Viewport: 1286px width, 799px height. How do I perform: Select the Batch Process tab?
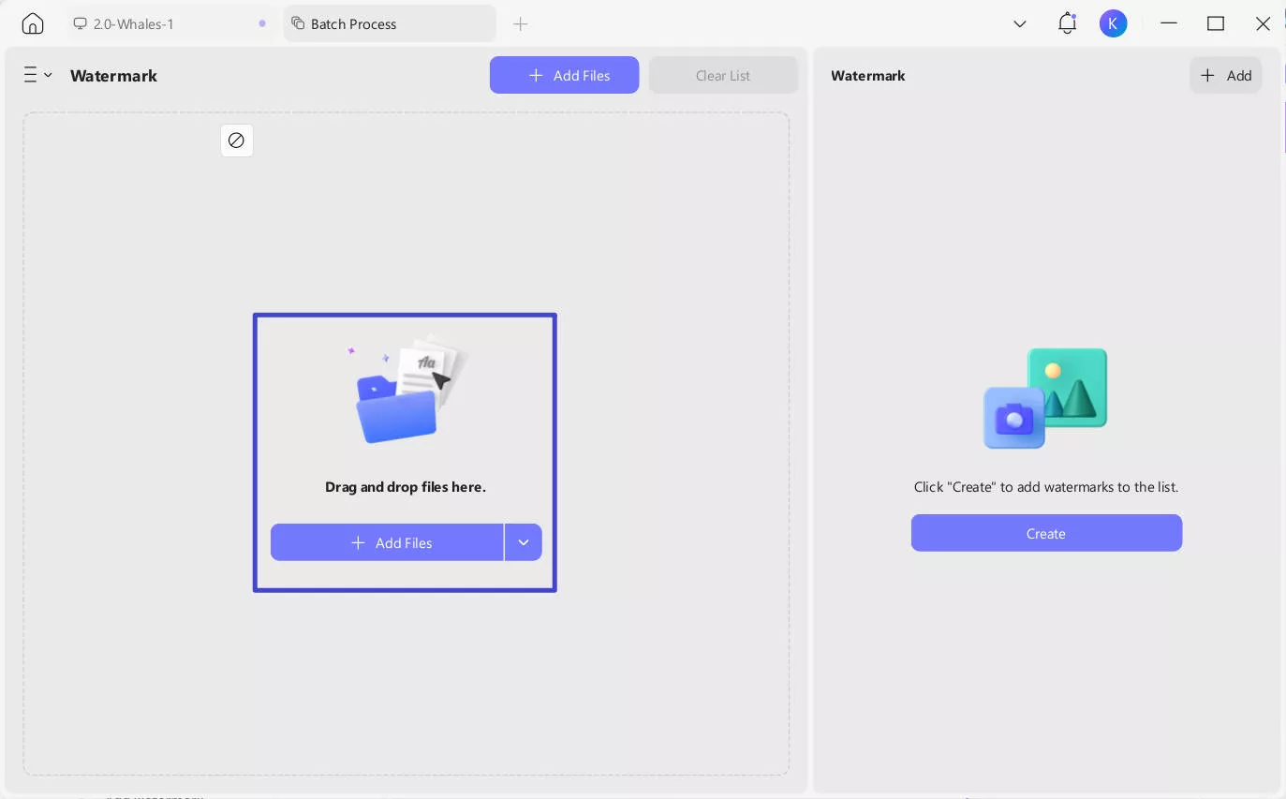353,23
